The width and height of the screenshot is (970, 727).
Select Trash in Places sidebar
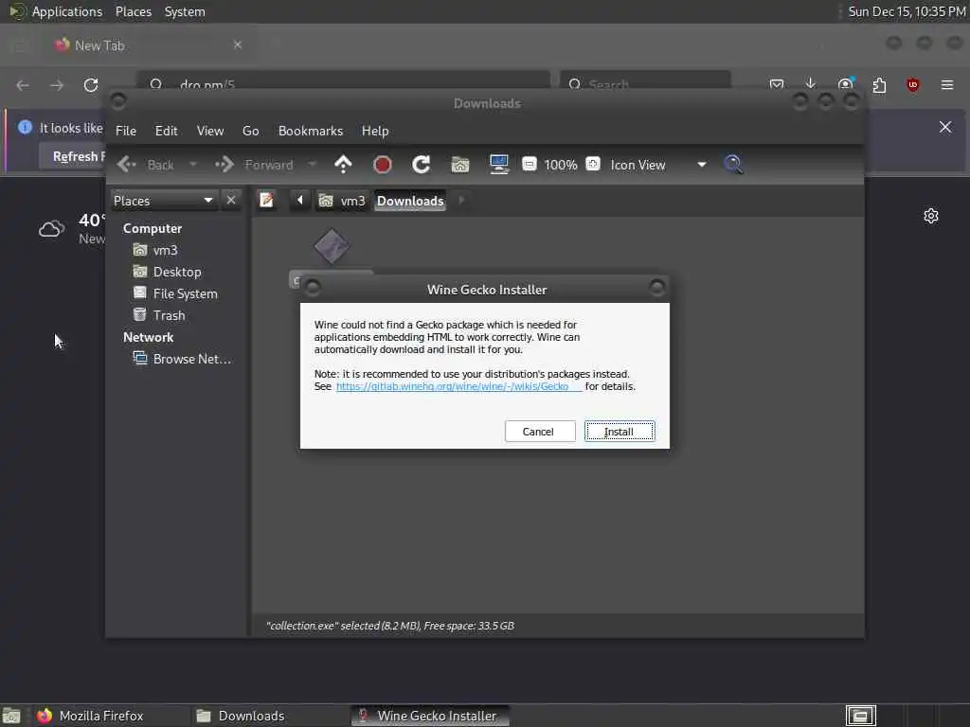click(169, 315)
